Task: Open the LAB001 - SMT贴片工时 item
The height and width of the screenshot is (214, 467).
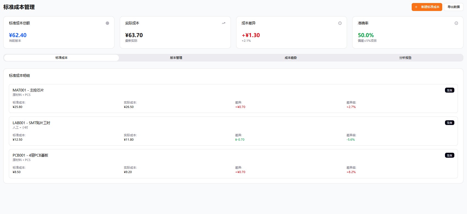Action: coord(31,123)
